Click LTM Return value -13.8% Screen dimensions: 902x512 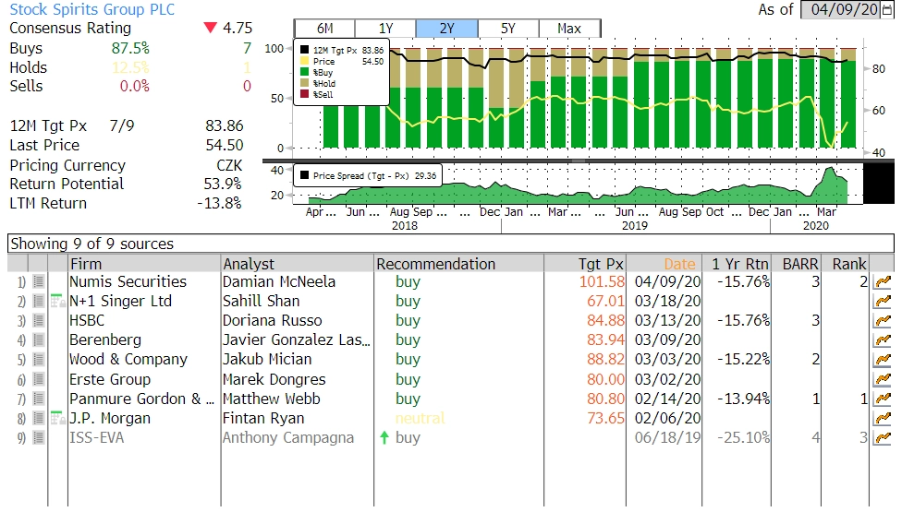[x=219, y=203]
